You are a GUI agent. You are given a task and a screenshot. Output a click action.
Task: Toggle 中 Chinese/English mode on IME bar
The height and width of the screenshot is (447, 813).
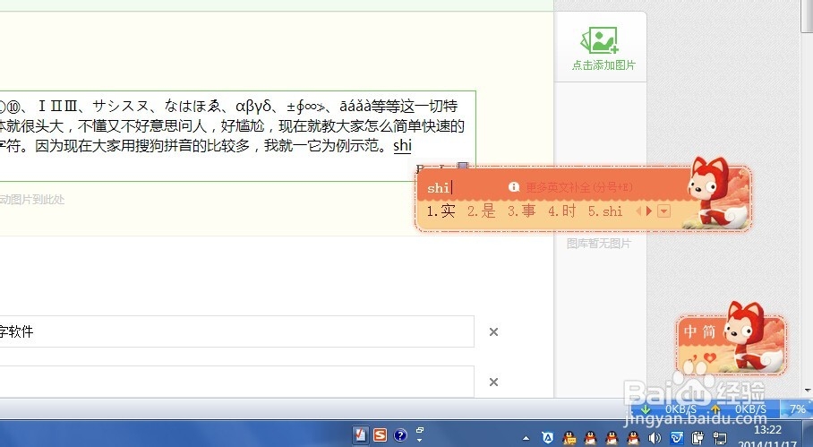690,331
